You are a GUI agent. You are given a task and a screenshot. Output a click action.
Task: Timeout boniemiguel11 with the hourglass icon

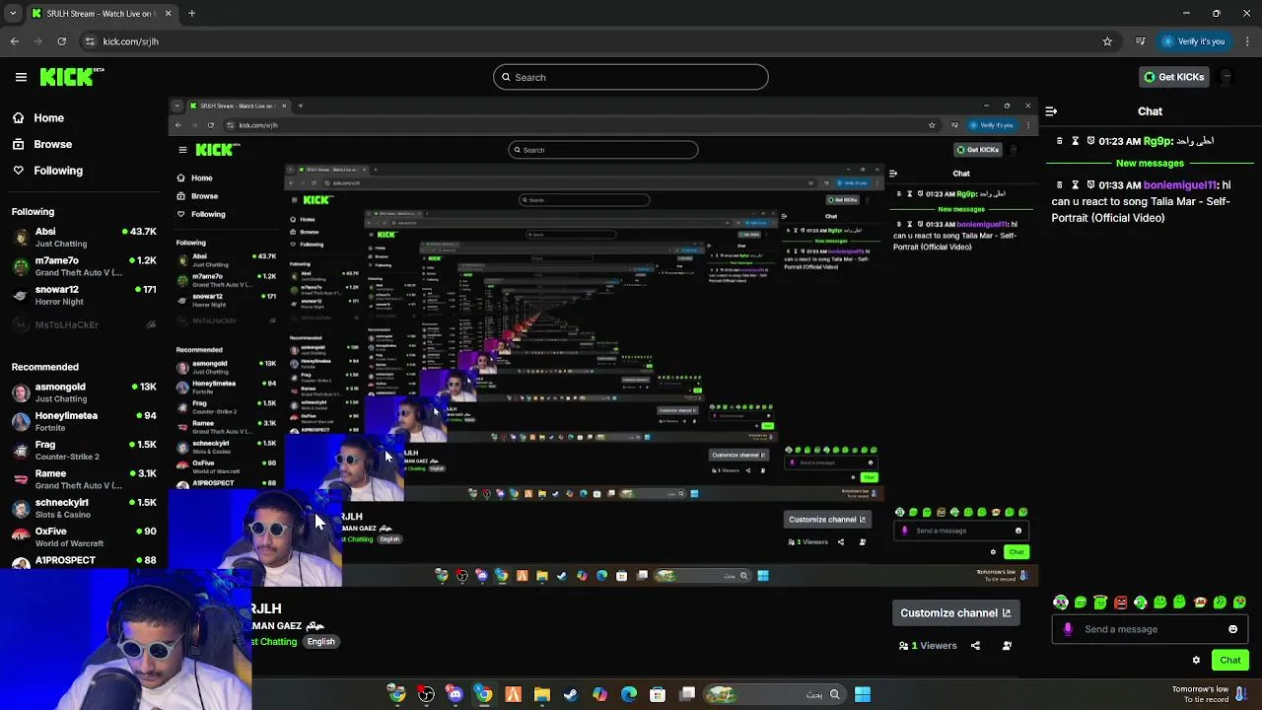(x=1076, y=185)
